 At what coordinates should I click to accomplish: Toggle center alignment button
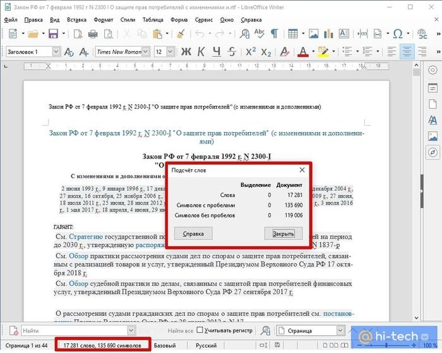pyautogui.click(x=407, y=52)
